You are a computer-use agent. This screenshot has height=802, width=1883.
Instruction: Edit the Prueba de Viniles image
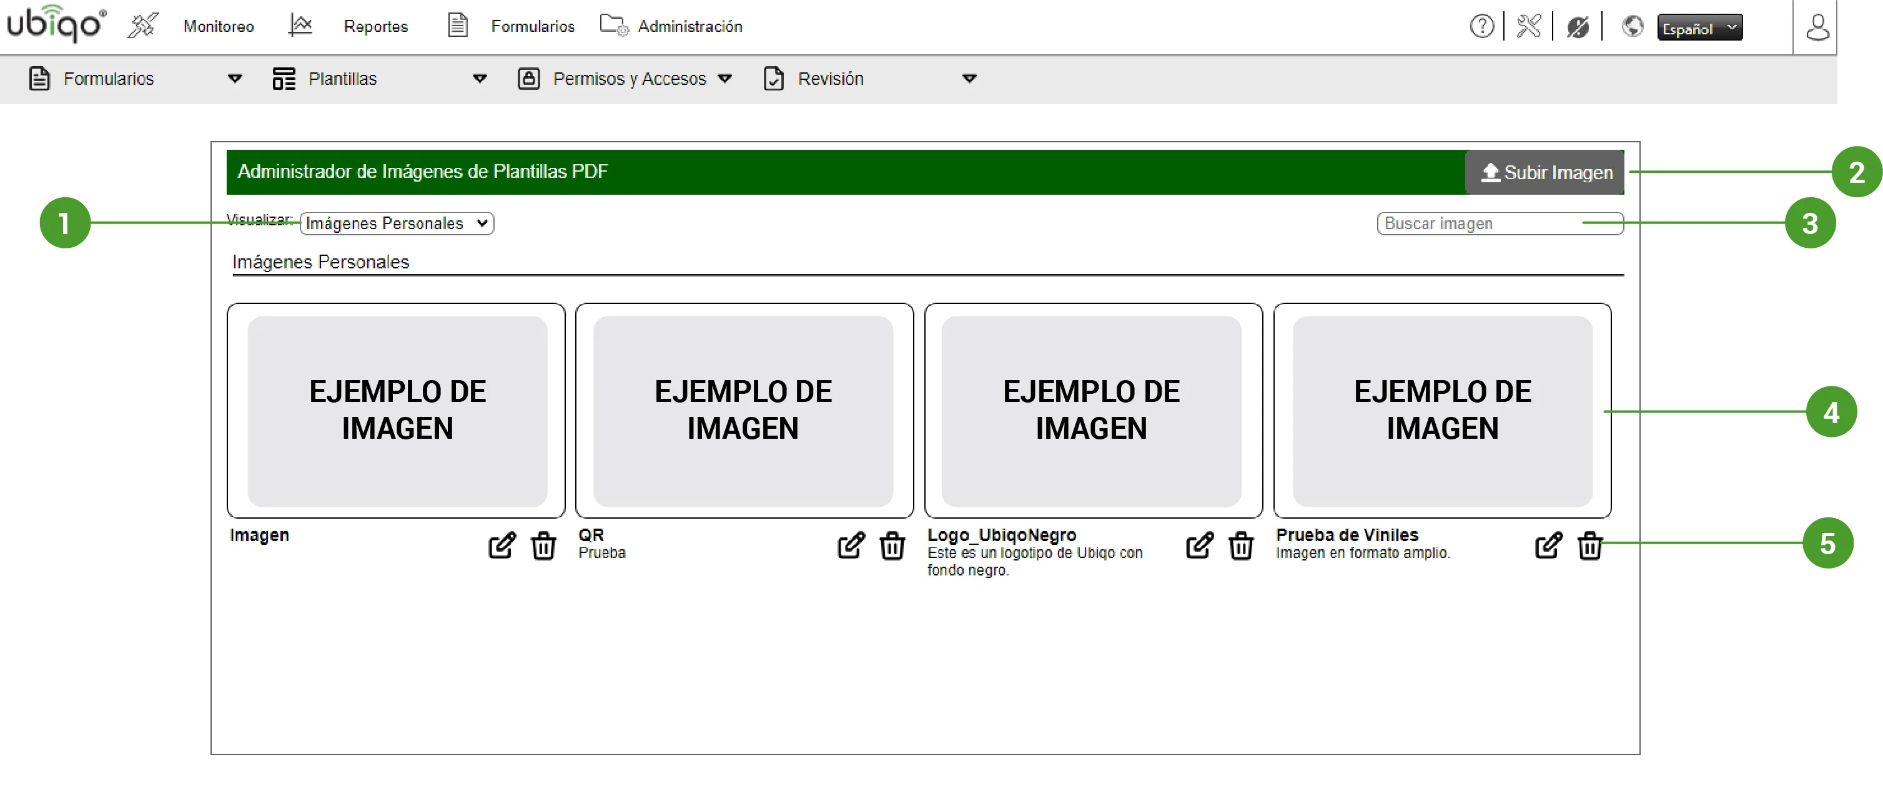(1548, 545)
